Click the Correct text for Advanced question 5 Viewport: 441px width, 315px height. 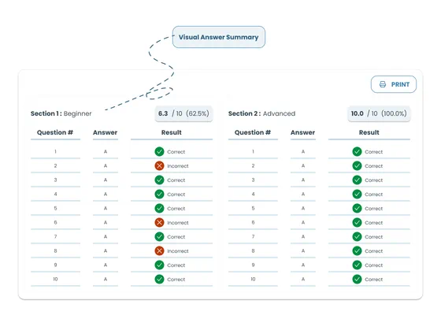tap(374, 209)
